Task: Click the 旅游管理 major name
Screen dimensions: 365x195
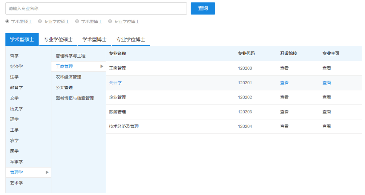Action: [118, 112]
